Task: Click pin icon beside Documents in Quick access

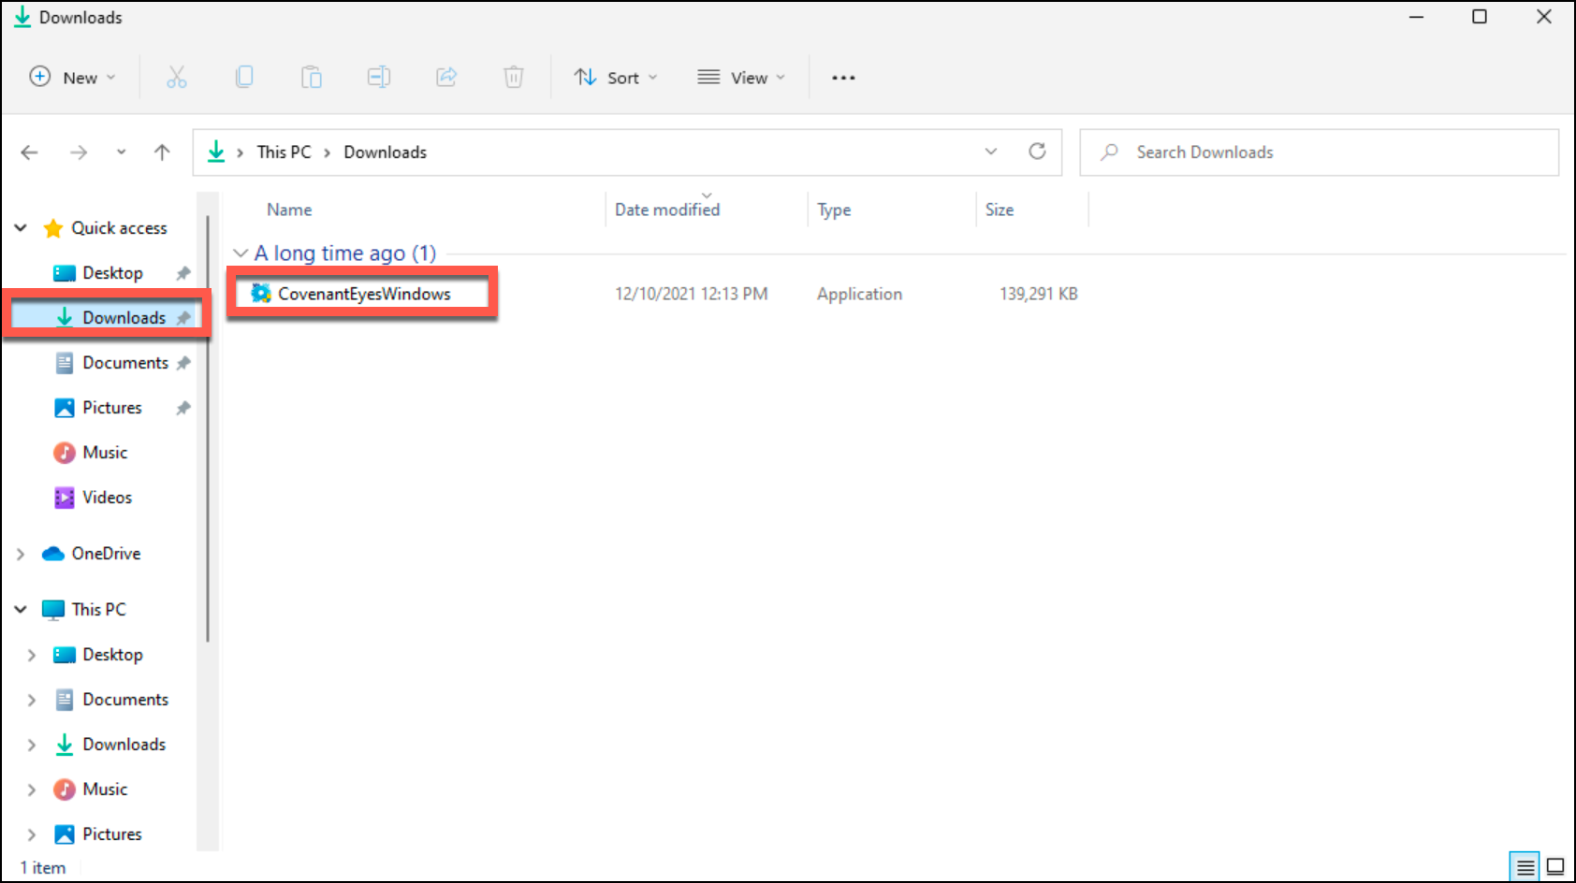Action: 183,363
